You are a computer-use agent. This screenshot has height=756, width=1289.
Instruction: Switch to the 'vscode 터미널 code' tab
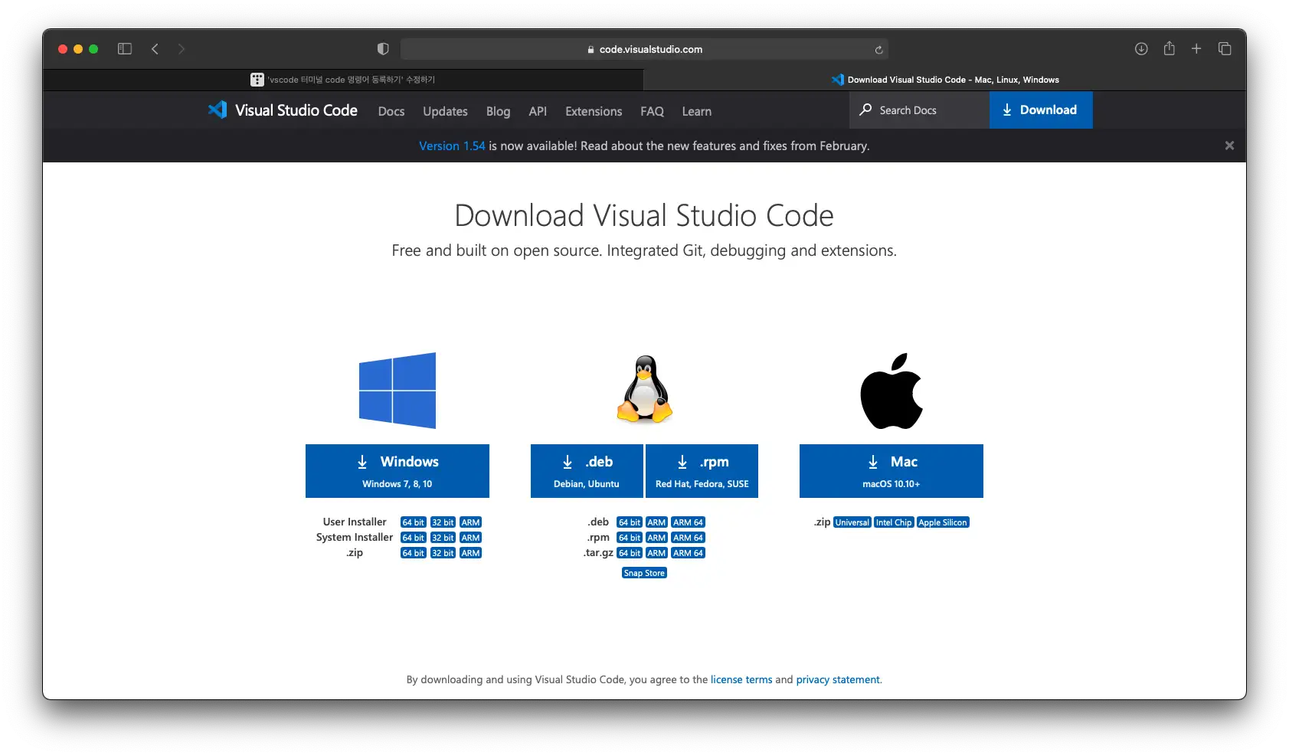pyautogui.click(x=343, y=80)
